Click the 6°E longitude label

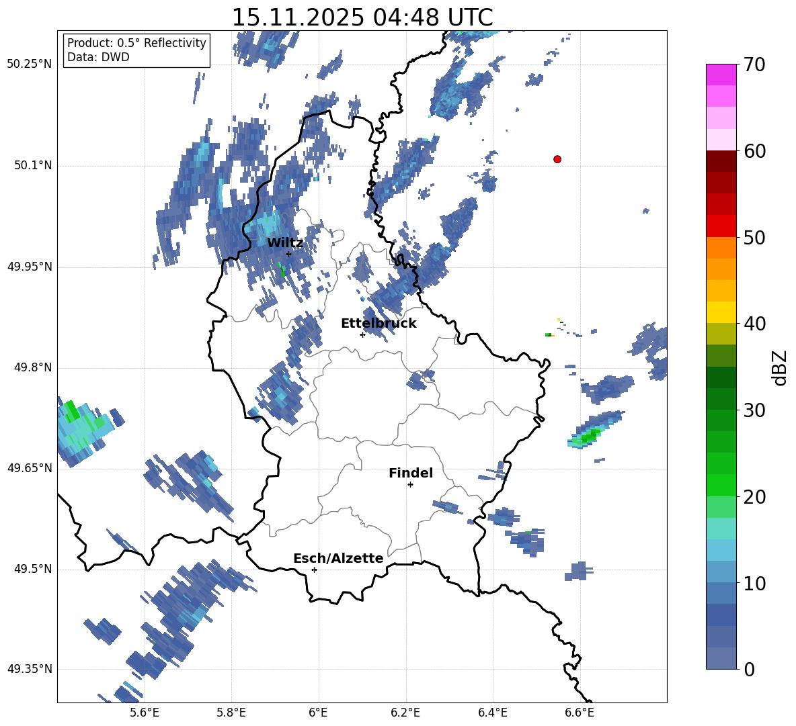click(318, 713)
